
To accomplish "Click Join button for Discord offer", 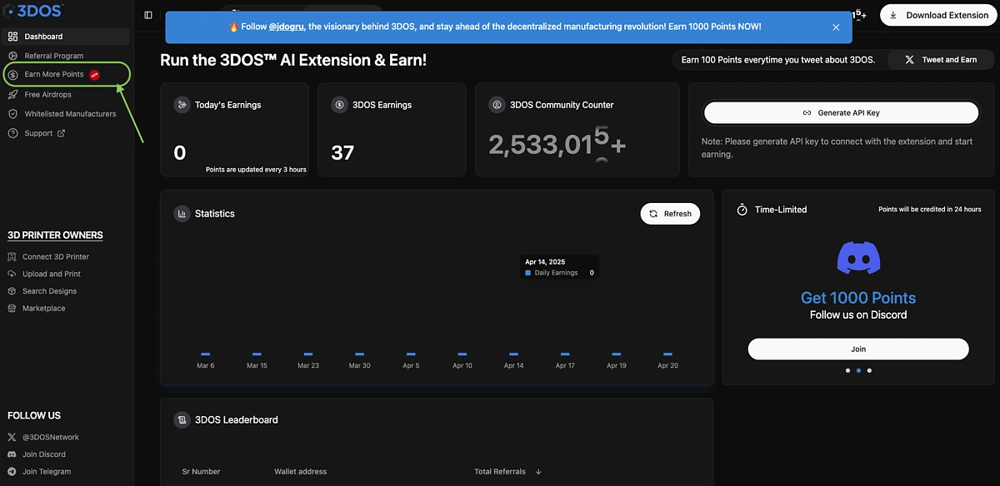I will 858,349.
